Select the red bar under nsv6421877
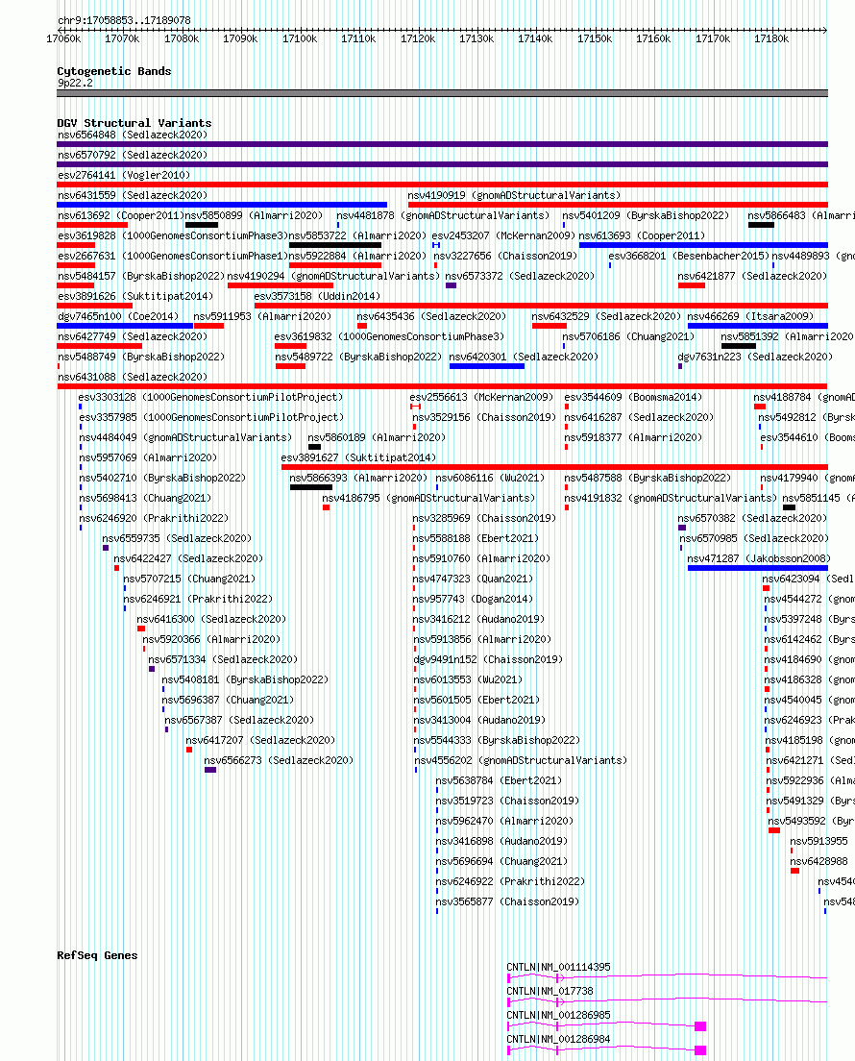This screenshot has height=1061, width=855. point(692,285)
